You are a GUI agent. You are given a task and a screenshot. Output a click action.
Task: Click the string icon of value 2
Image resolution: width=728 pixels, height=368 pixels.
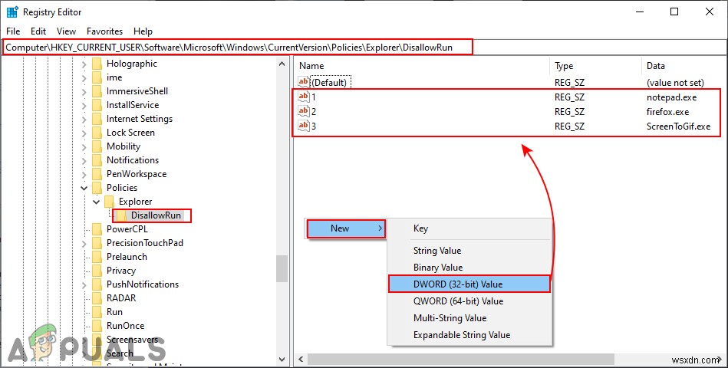(304, 111)
